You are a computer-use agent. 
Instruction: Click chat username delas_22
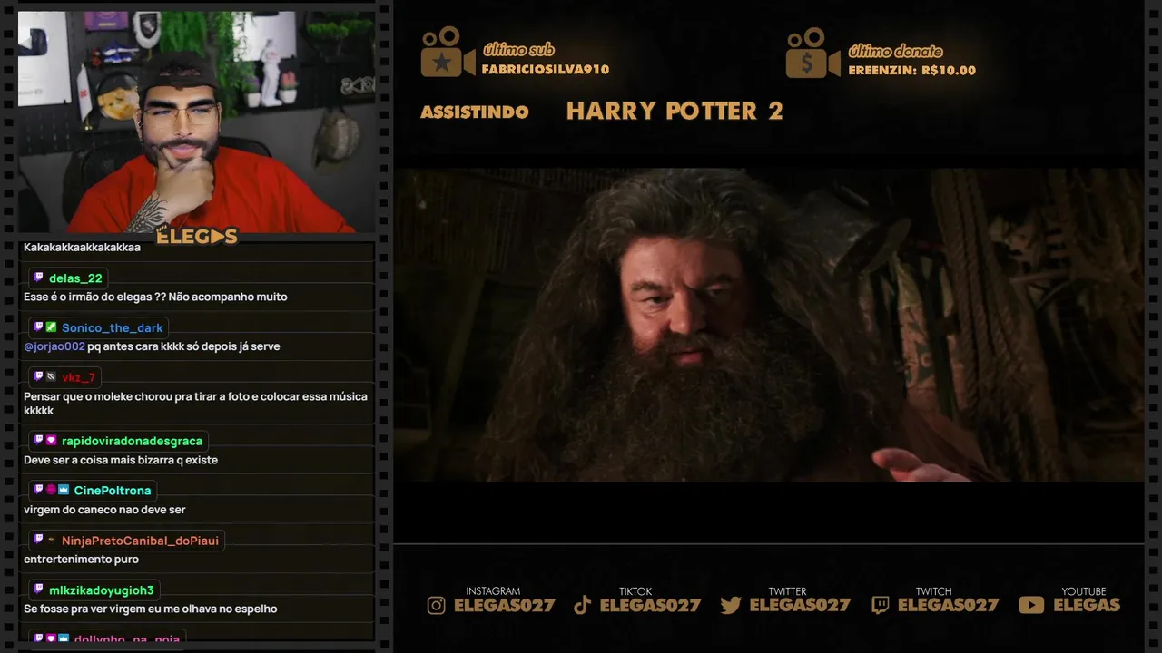pos(75,278)
